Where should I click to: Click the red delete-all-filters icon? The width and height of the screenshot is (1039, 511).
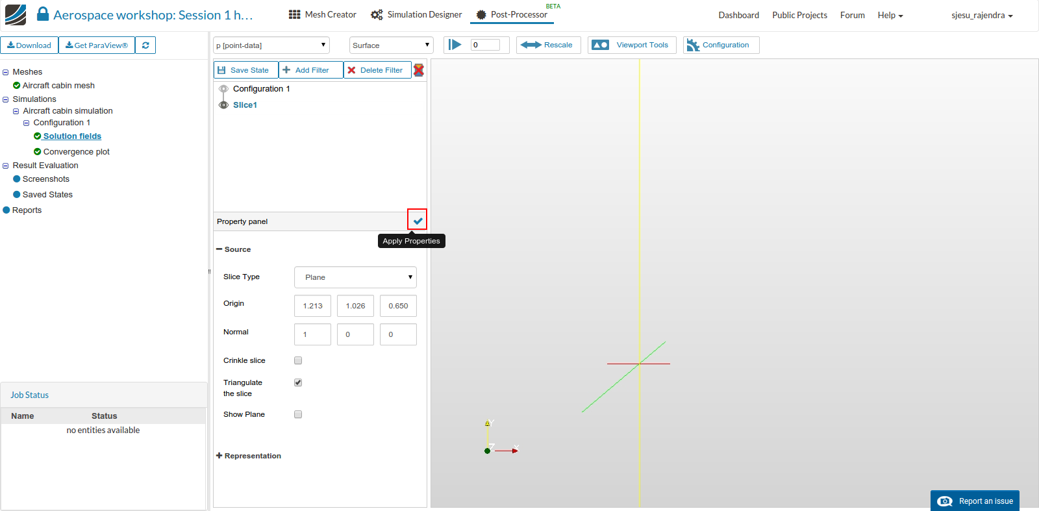coord(419,70)
